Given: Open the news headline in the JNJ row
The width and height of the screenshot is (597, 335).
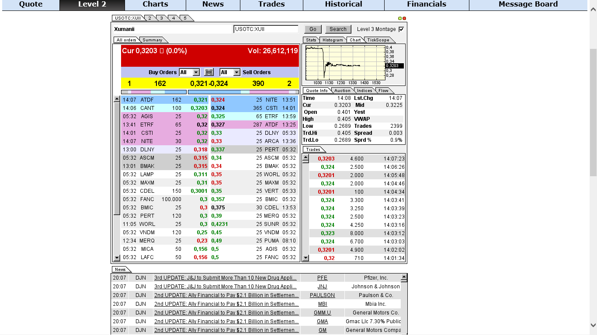Looking at the screenshot, I should [x=226, y=287].
